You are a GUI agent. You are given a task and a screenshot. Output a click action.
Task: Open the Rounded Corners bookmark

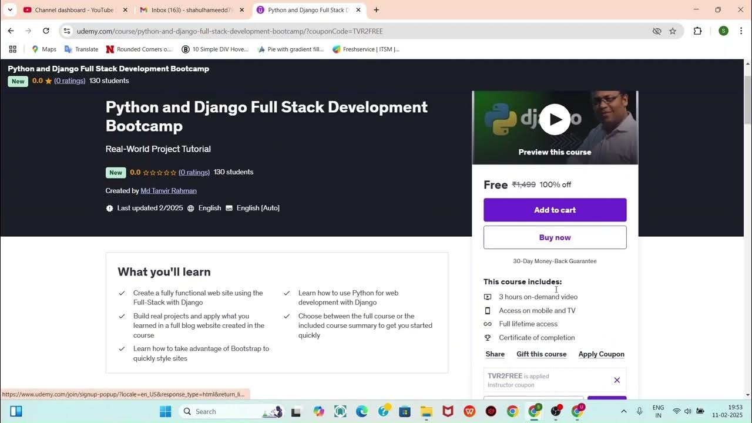[x=139, y=49]
